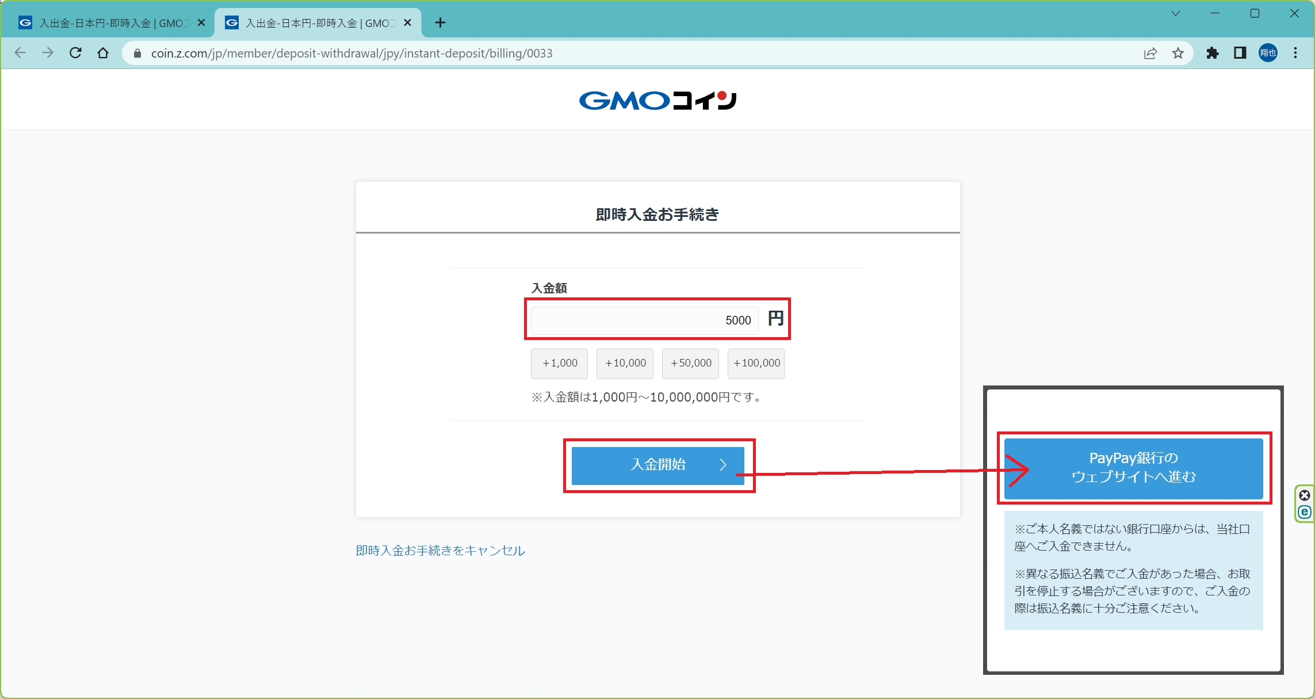Click the profile avatar icon
This screenshot has height=699, width=1315.
[1268, 53]
